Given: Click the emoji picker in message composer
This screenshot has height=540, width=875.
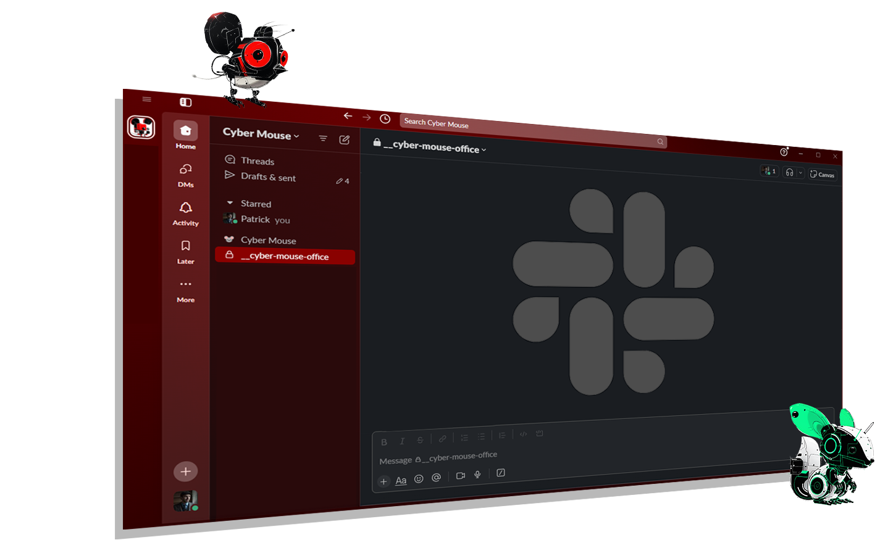Looking at the screenshot, I should (x=419, y=479).
